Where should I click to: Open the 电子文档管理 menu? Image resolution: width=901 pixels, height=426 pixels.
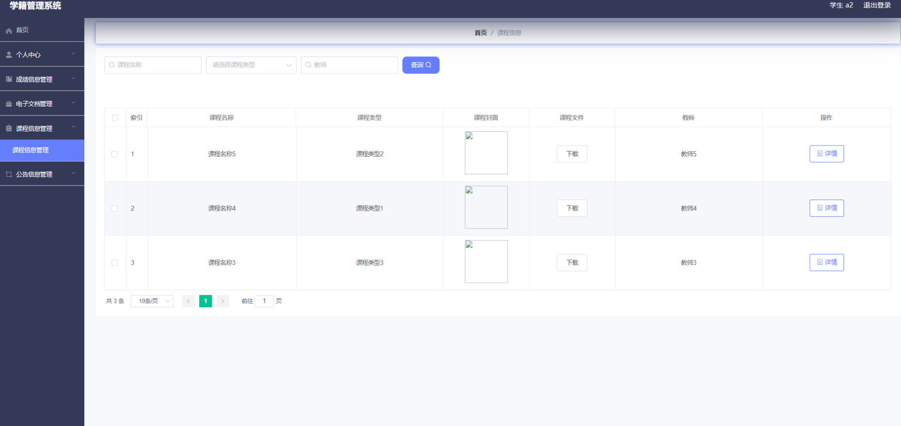pyautogui.click(x=42, y=104)
